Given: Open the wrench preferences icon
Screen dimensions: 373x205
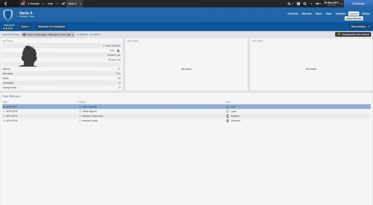Looking at the screenshot, I should [x=289, y=4].
